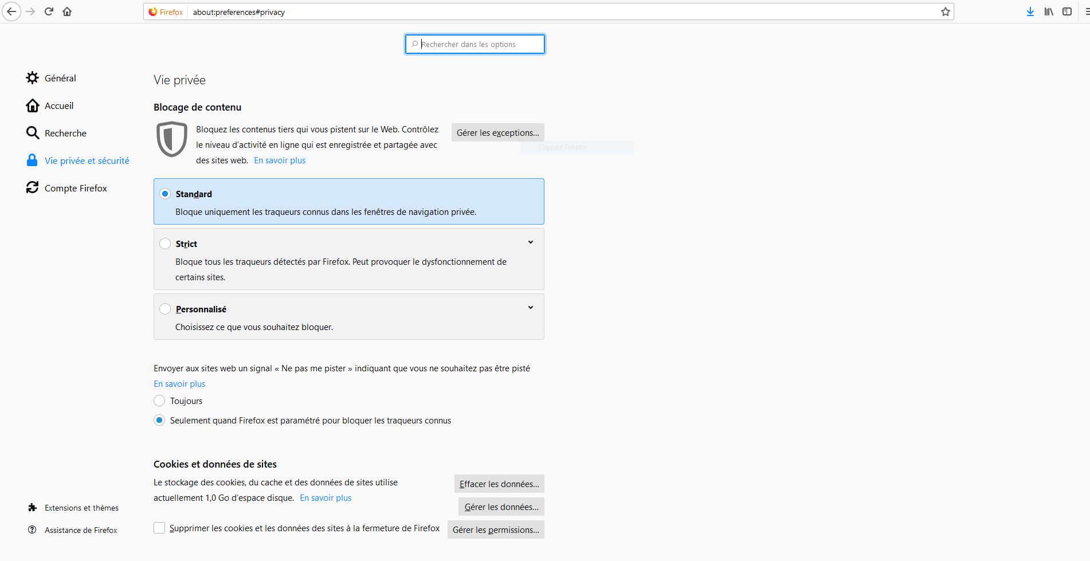Reload the current page
Image resolution: width=1090 pixels, height=561 pixels.
point(49,11)
